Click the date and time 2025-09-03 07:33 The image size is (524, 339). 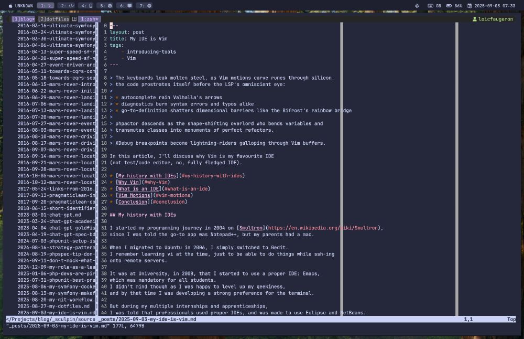pyautogui.click(x=495, y=6)
